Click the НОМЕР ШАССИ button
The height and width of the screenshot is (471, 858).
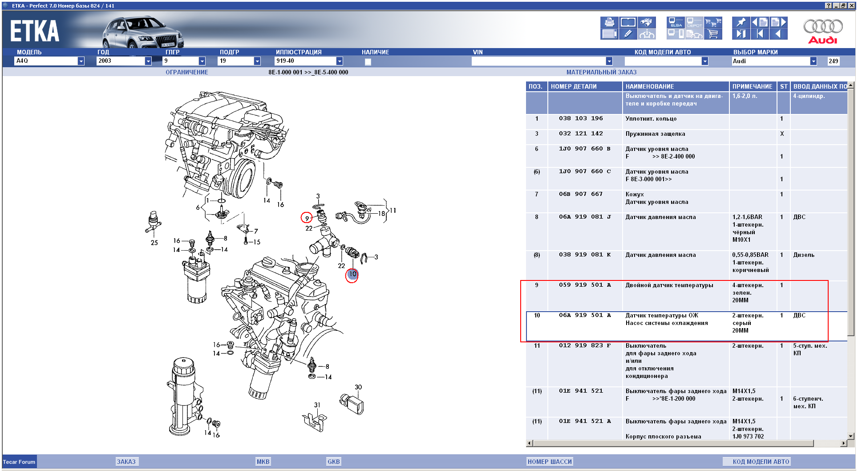(x=550, y=462)
